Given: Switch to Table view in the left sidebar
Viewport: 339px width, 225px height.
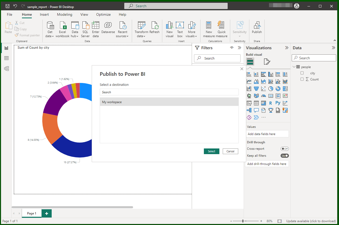Looking at the screenshot, I should coord(6,58).
